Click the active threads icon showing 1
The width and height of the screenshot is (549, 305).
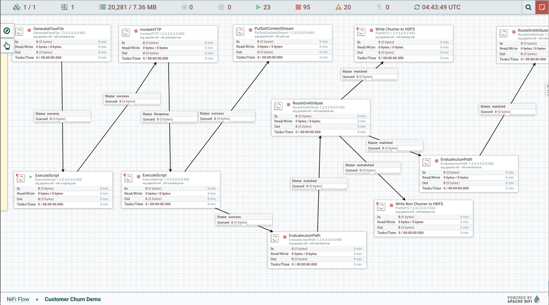64,7
